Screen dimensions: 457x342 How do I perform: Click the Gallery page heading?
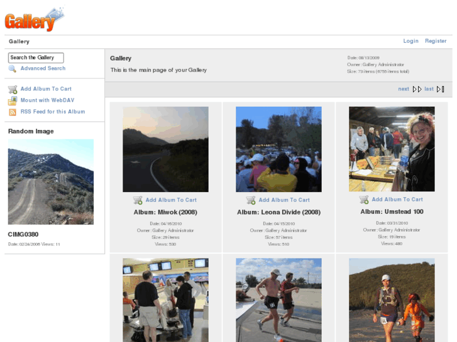click(121, 58)
